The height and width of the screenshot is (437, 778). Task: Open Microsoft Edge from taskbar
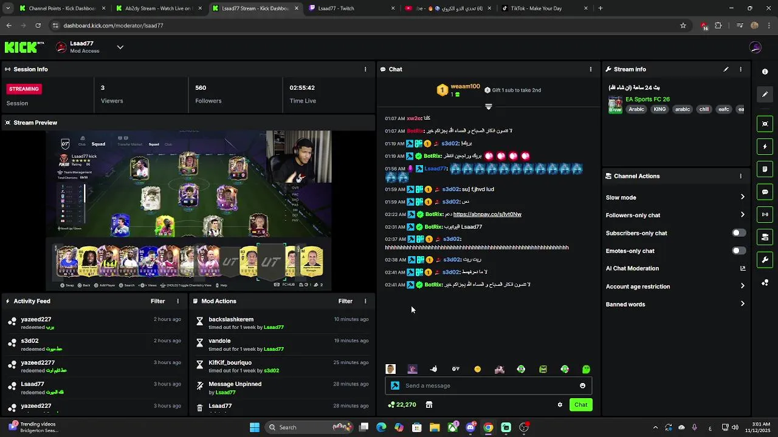381,427
